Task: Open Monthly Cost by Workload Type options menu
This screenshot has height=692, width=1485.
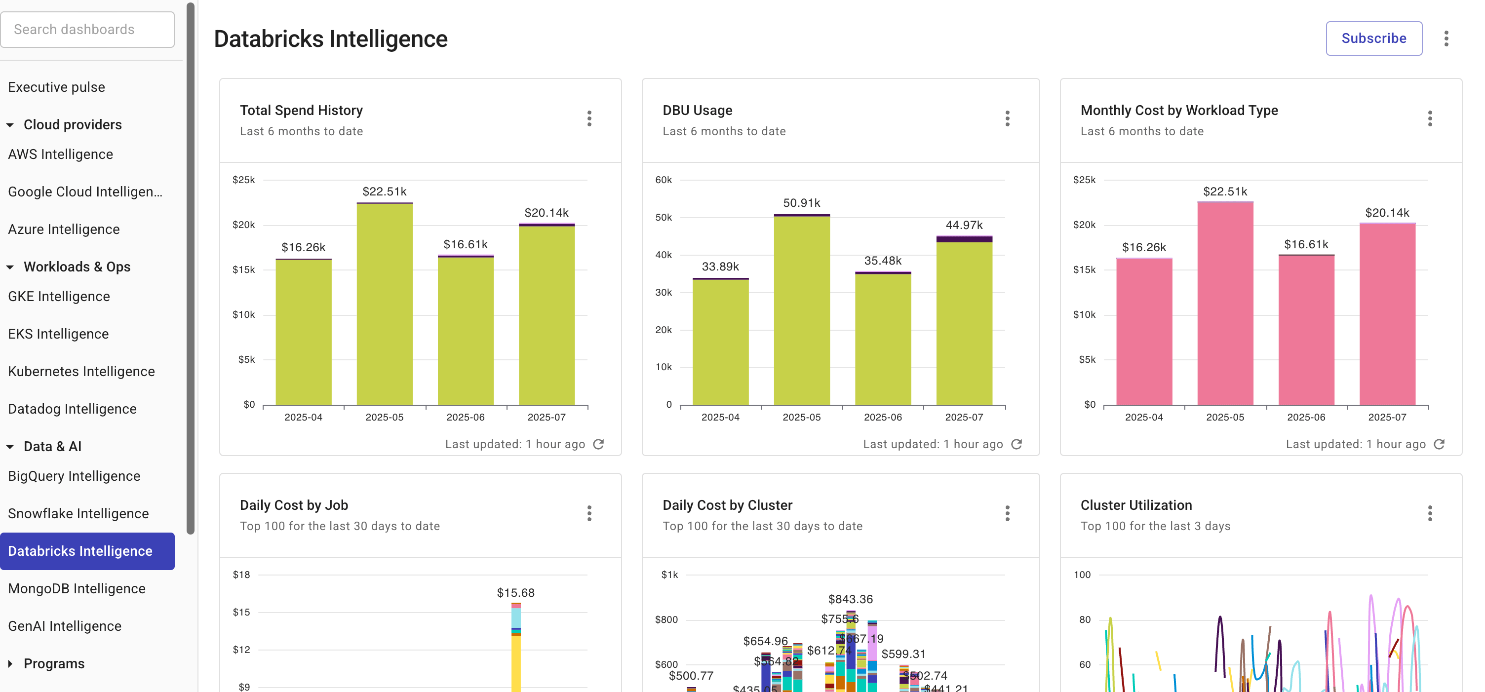Action: point(1430,118)
